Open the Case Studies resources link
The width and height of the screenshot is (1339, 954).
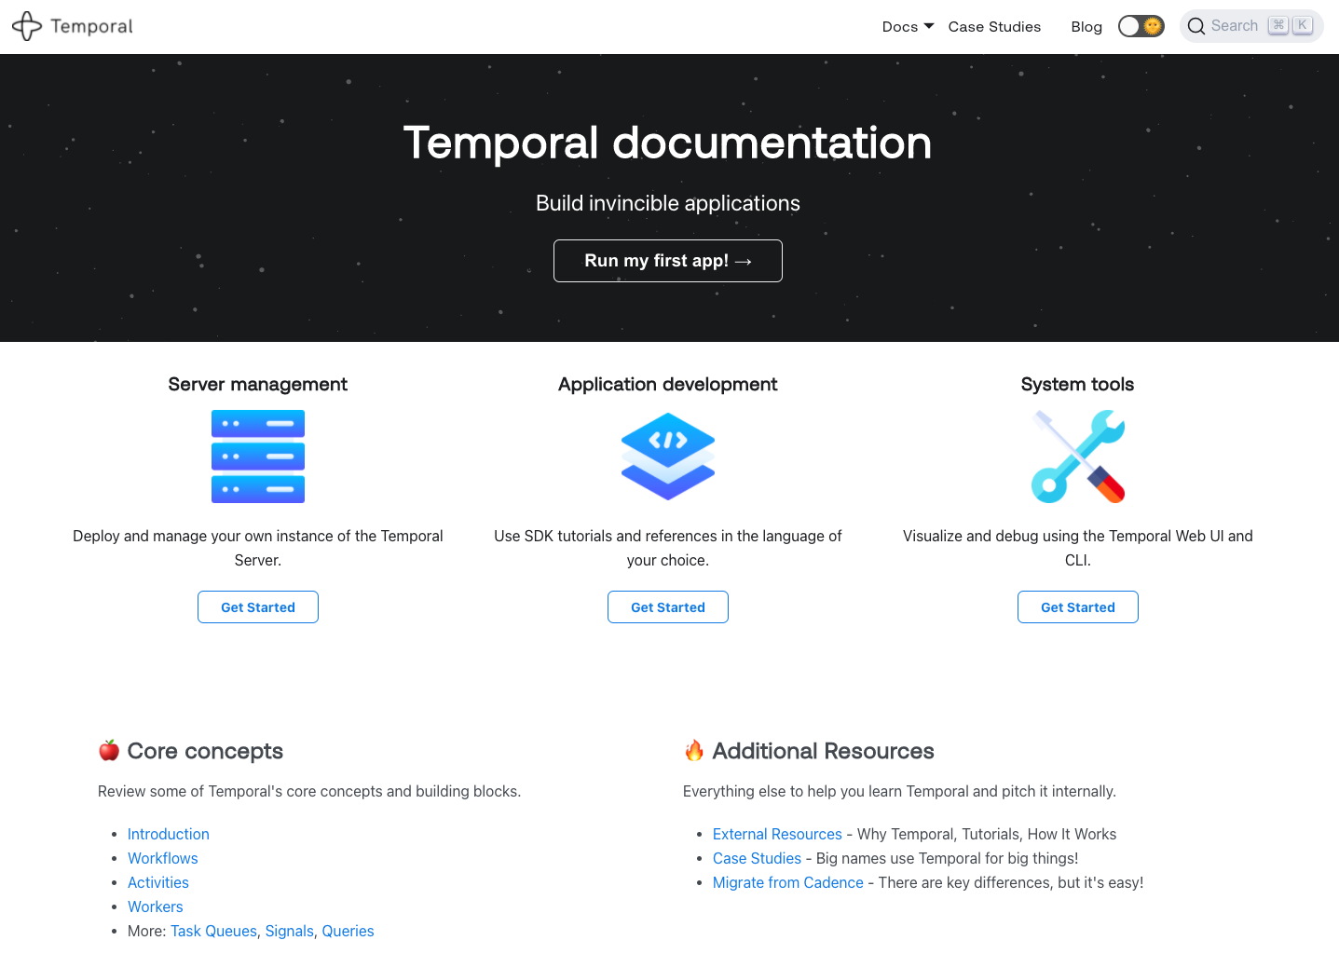click(x=757, y=858)
